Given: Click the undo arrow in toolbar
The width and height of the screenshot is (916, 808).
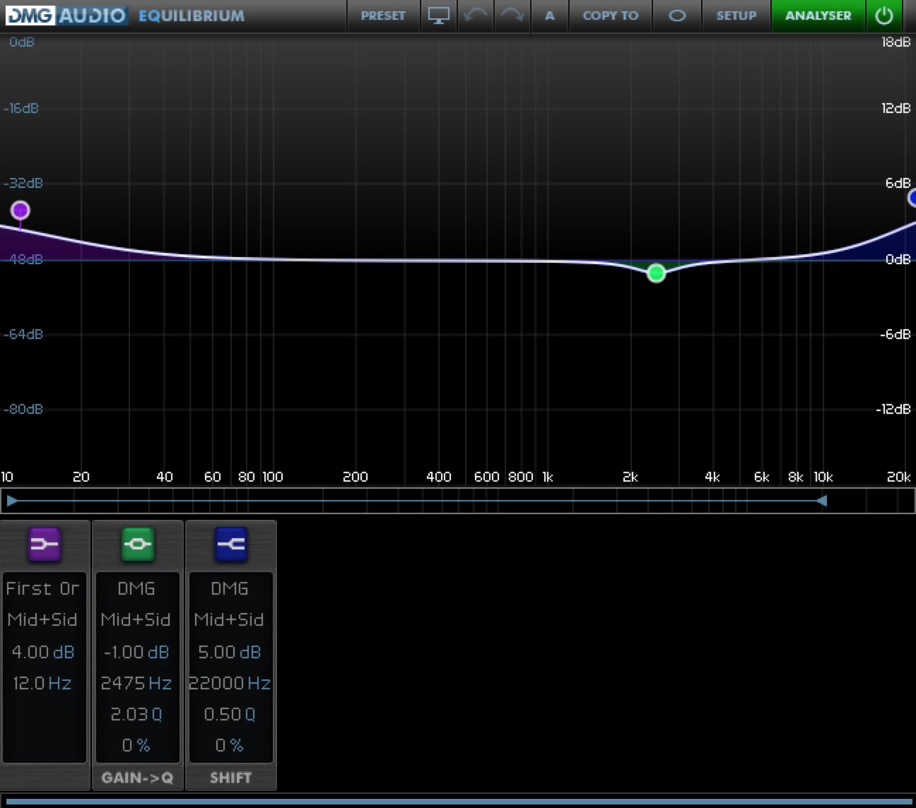Looking at the screenshot, I should click(475, 16).
